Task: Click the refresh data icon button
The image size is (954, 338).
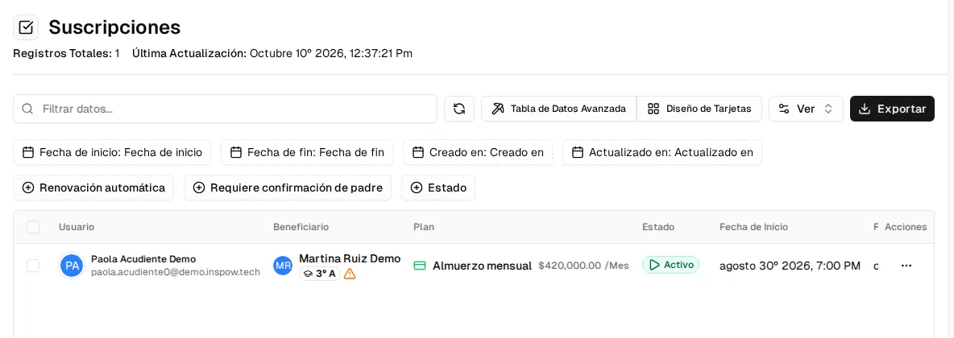Action: [x=459, y=109]
